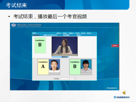
Task: Click the exam-in-progress status text
Action: [36, 33]
